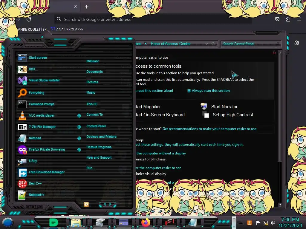Open a new Firefox tab
306x229 pixels.
pyautogui.click(x=86, y=7)
